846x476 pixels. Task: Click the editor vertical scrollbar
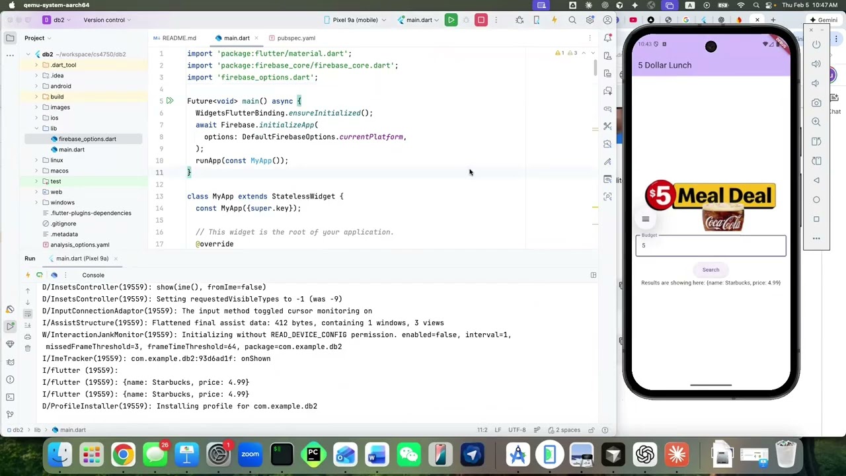coord(596,69)
